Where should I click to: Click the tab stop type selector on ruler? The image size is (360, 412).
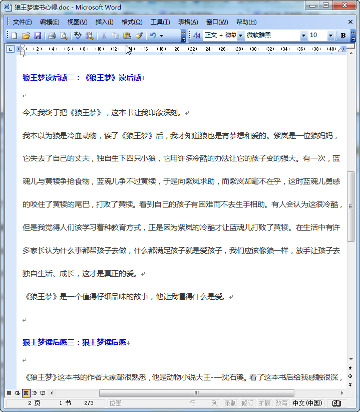10,49
